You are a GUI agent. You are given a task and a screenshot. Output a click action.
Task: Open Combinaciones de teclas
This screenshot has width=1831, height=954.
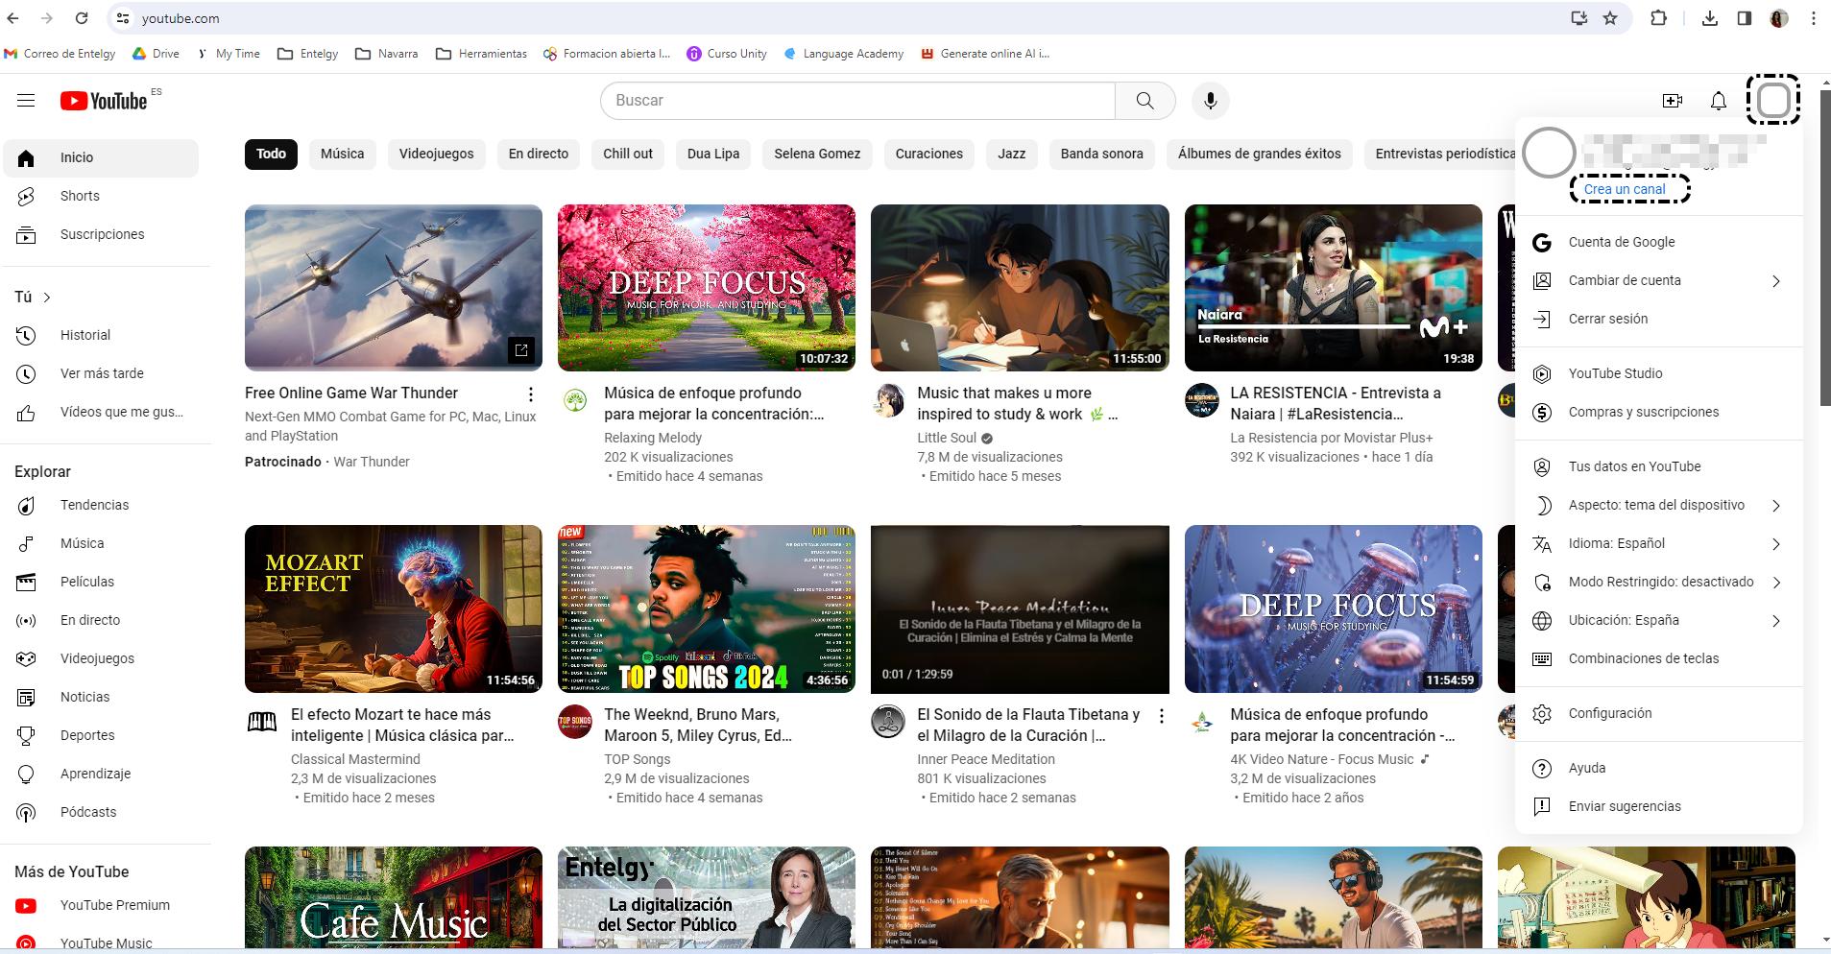(1658, 658)
